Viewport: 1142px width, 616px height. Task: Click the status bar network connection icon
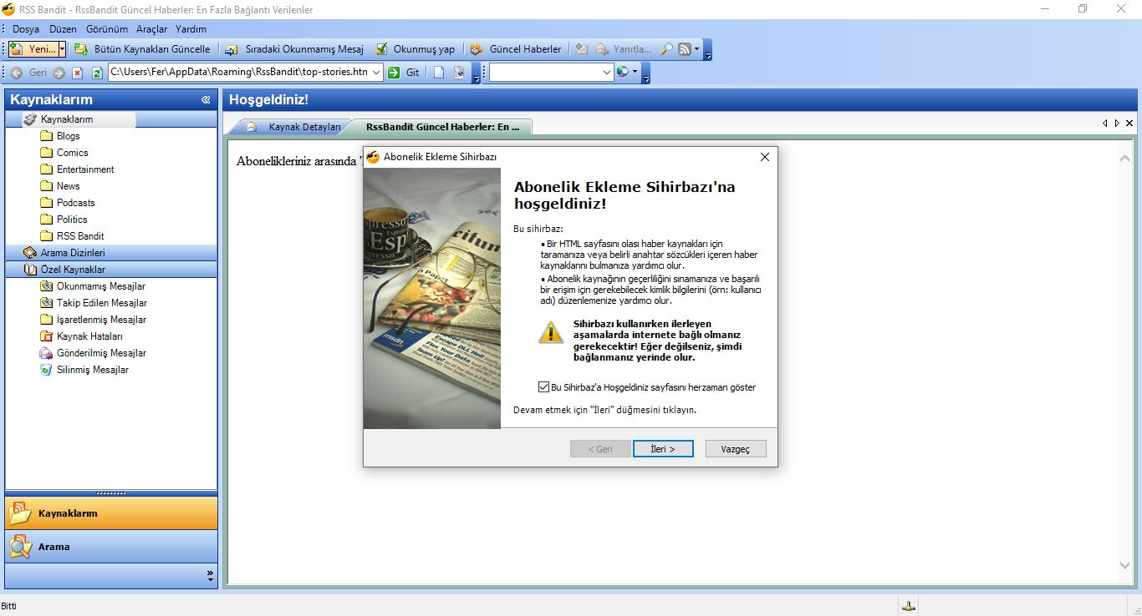tap(908, 606)
